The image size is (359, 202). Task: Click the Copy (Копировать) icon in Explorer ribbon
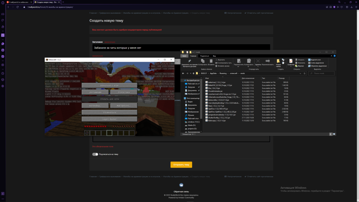[x=202, y=61]
